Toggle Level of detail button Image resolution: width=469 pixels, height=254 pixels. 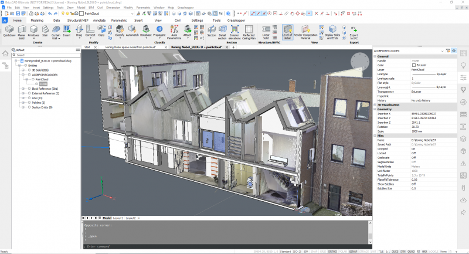[x=287, y=32]
